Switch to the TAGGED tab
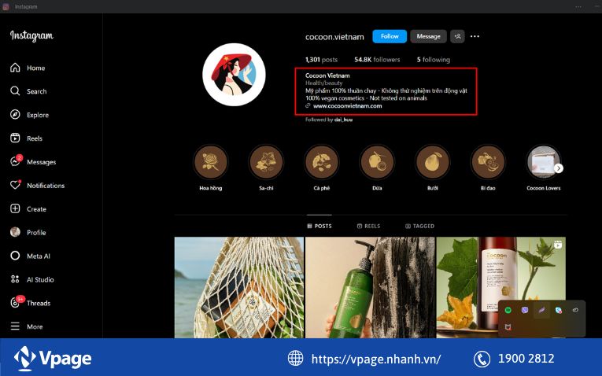The height and width of the screenshot is (376, 602). [x=419, y=226]
